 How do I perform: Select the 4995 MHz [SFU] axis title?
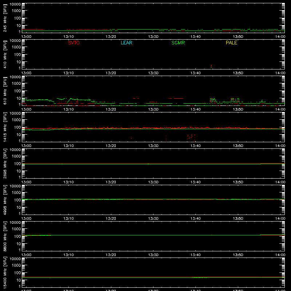5,200
